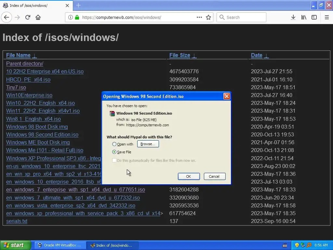Open Win11_22H2_English_x64v1.iso link
This screenshot has width=333, height=250.
pos(43,111)
